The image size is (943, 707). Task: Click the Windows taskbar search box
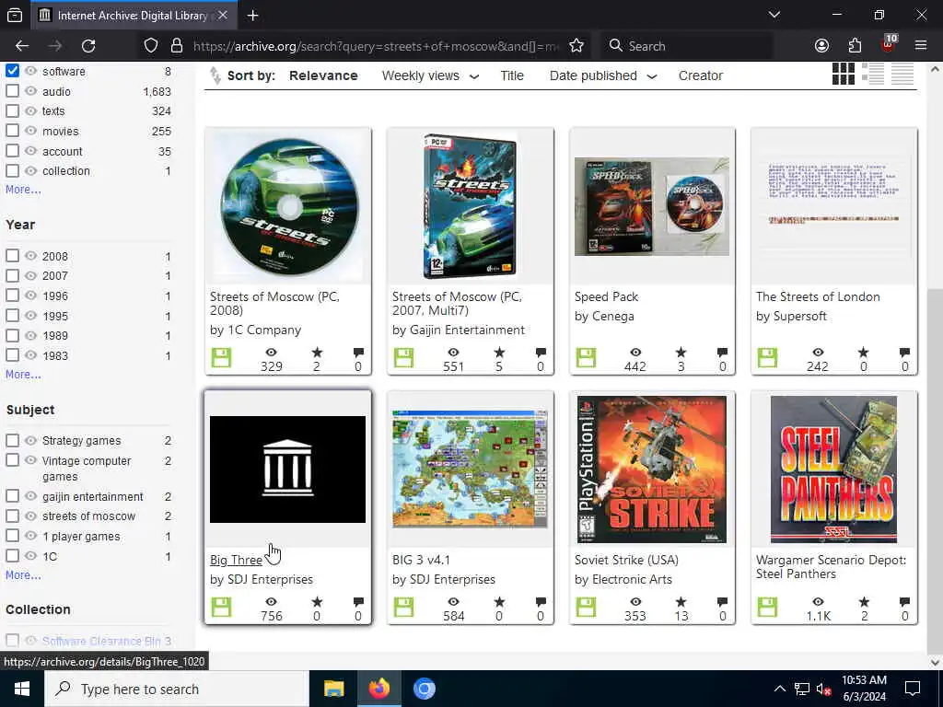tap(177, 689)
